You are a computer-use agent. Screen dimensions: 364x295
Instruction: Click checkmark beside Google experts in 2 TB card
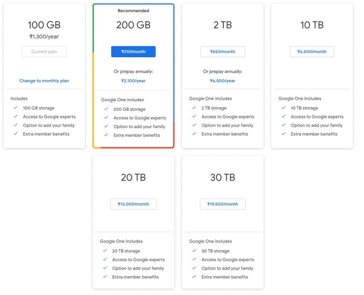point(194,116)
